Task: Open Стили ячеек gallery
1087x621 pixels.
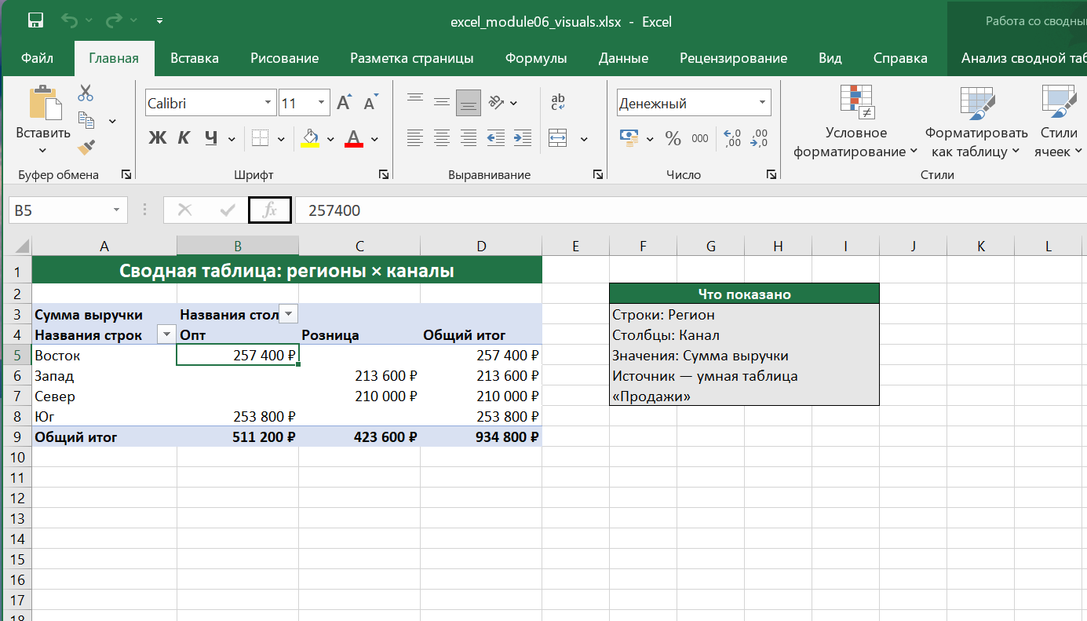Action: click(1058, 122)
